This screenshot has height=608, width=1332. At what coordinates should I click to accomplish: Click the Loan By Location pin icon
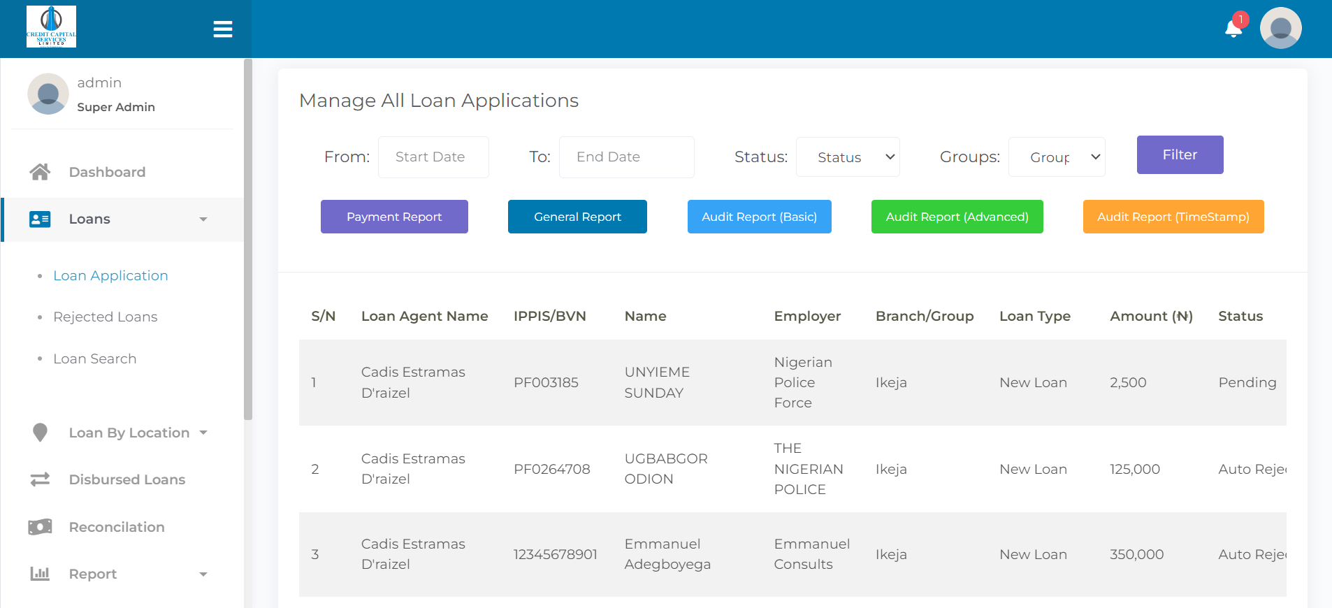point(40,433)
